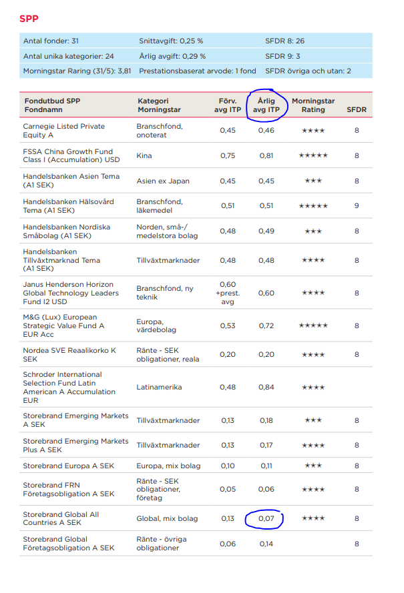
Task: Click the star rating for Storebrand Europa A SEK
Action: point(313,466)
